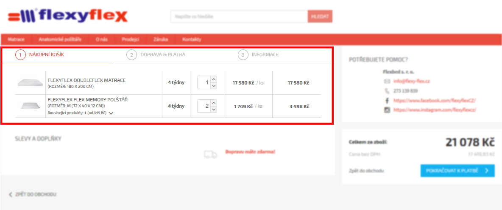This screenshot has height=210, width=502.
Task: Increase Doubleflex matrace quantity by one
Action: coord(214,79)
